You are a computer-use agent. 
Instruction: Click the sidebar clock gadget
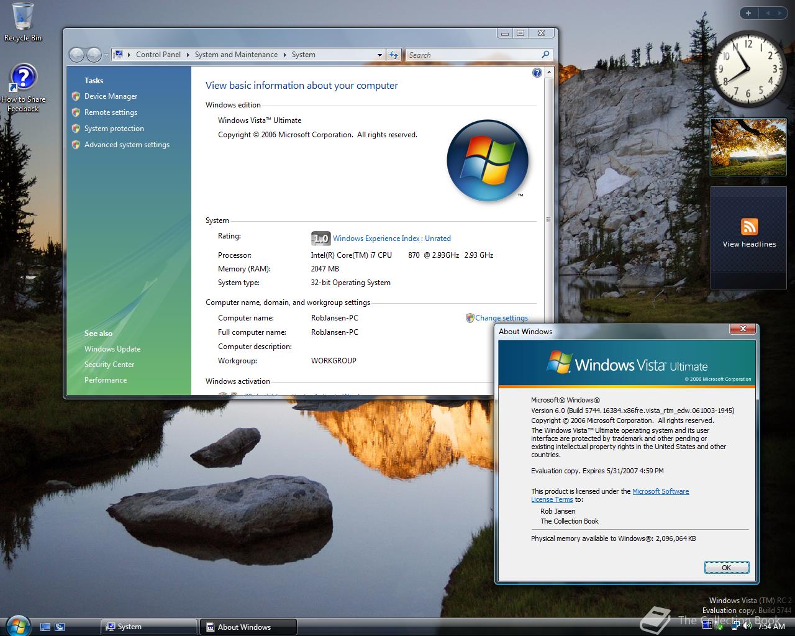pos(748,68)
